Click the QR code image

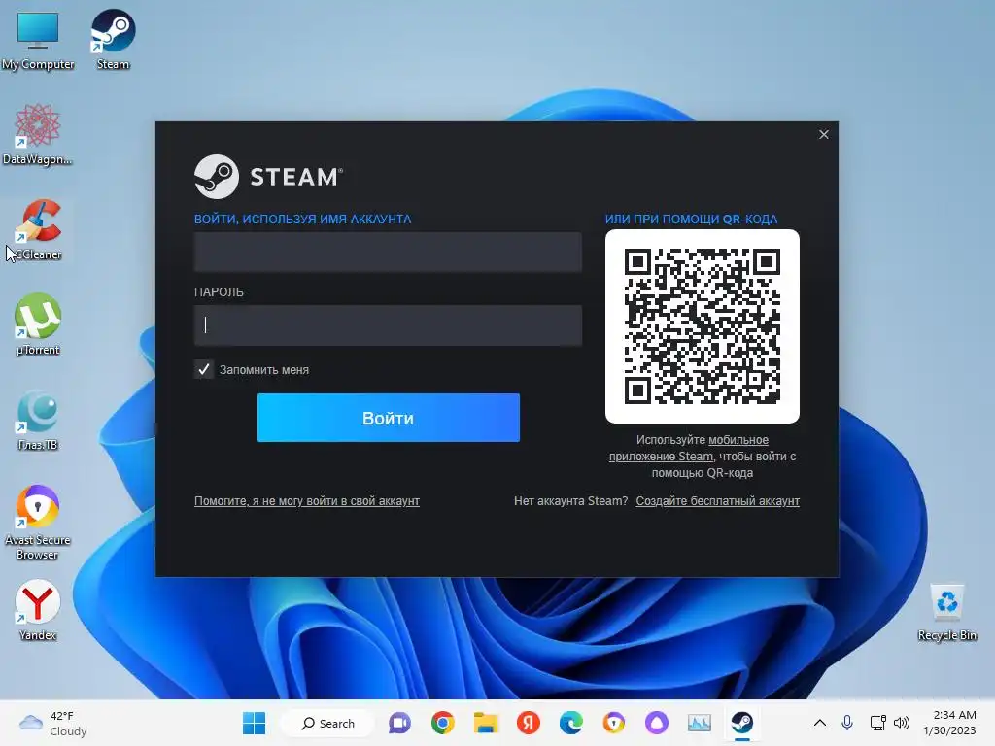click(703, 326)
